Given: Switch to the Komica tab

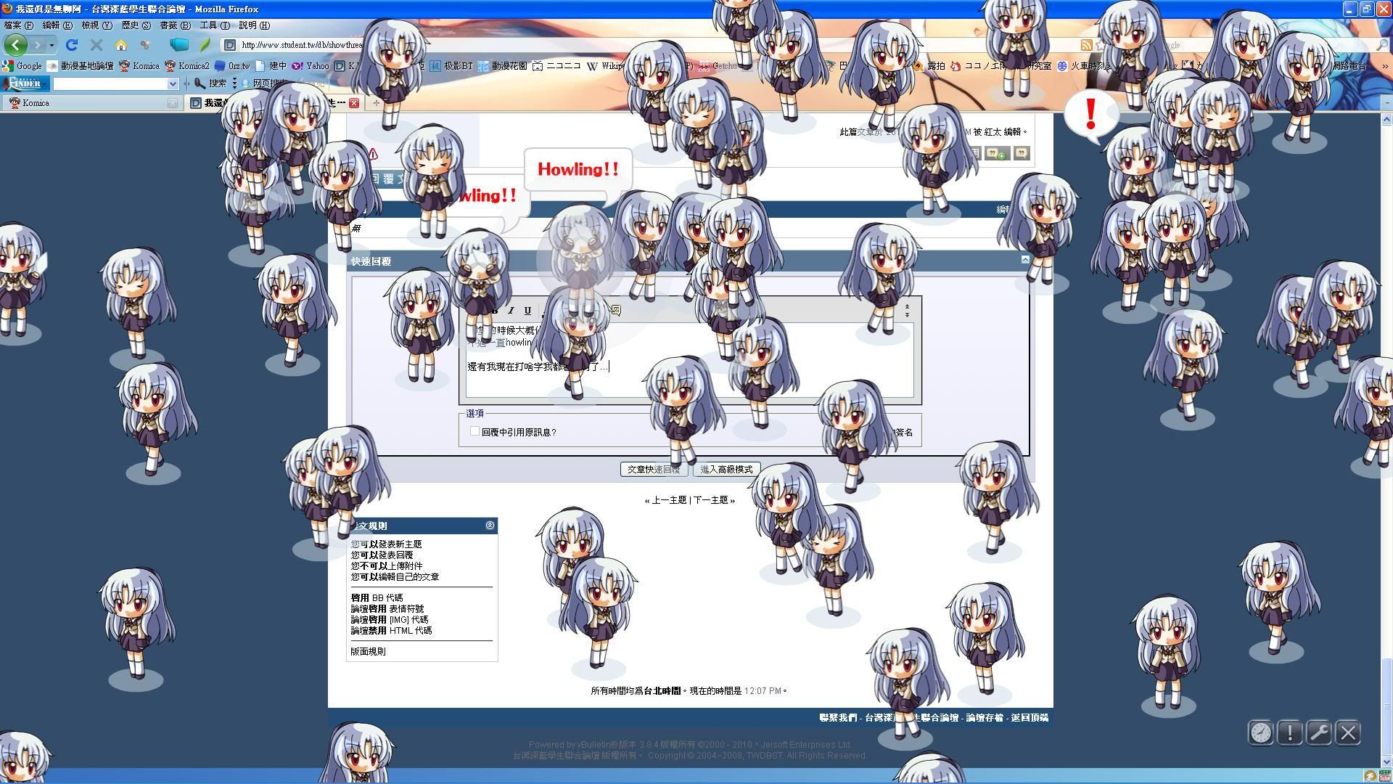Looking at the screenshot, I should [x=91, y=103].
